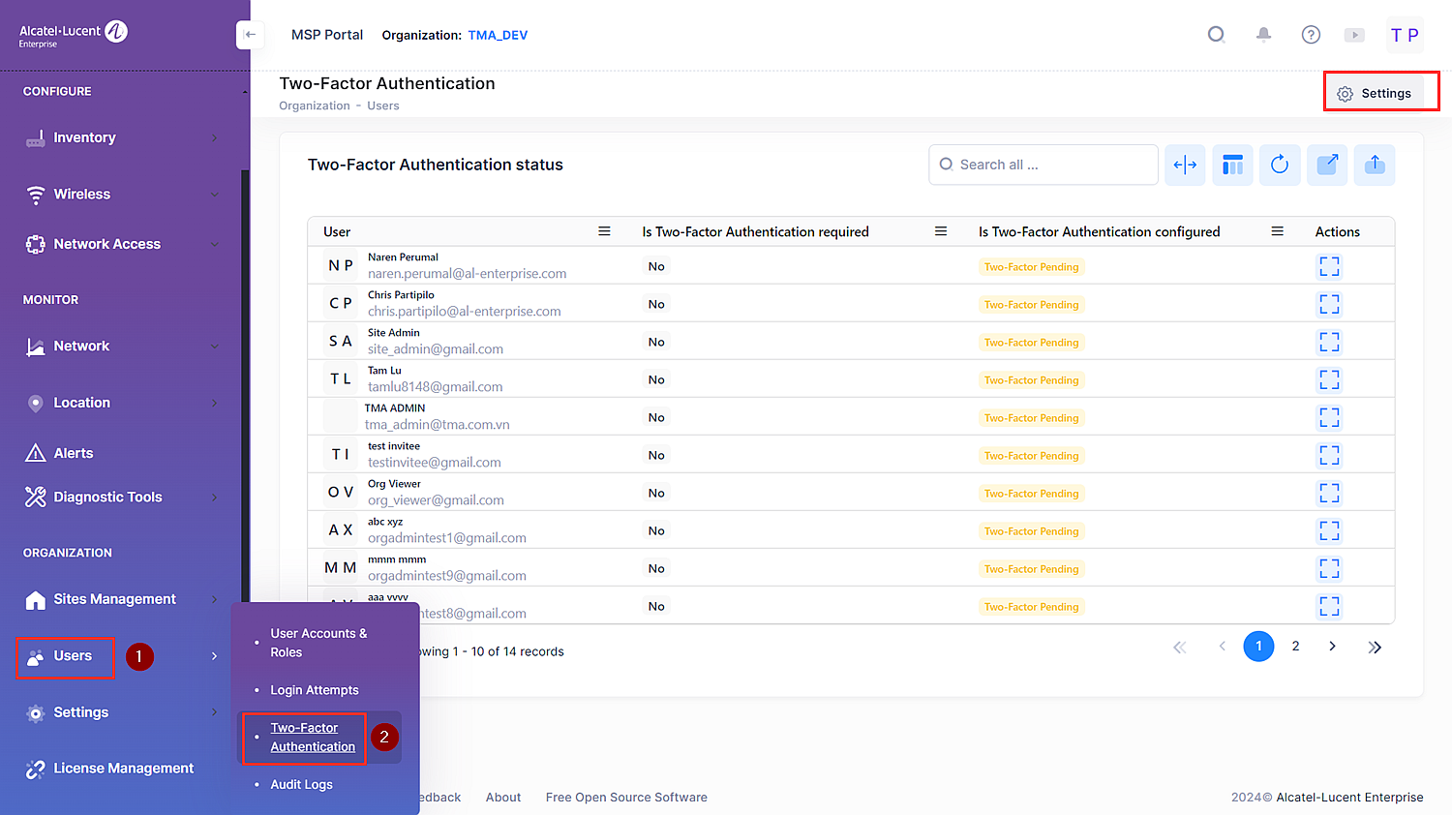Open the TMA_DEV organization link

pos(498,35)
